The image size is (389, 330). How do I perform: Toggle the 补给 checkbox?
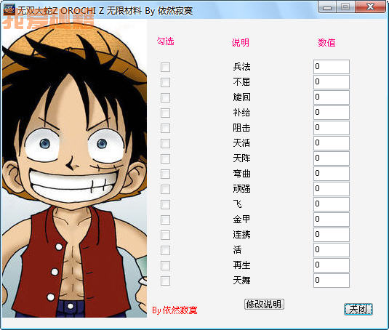click(165, 113)
